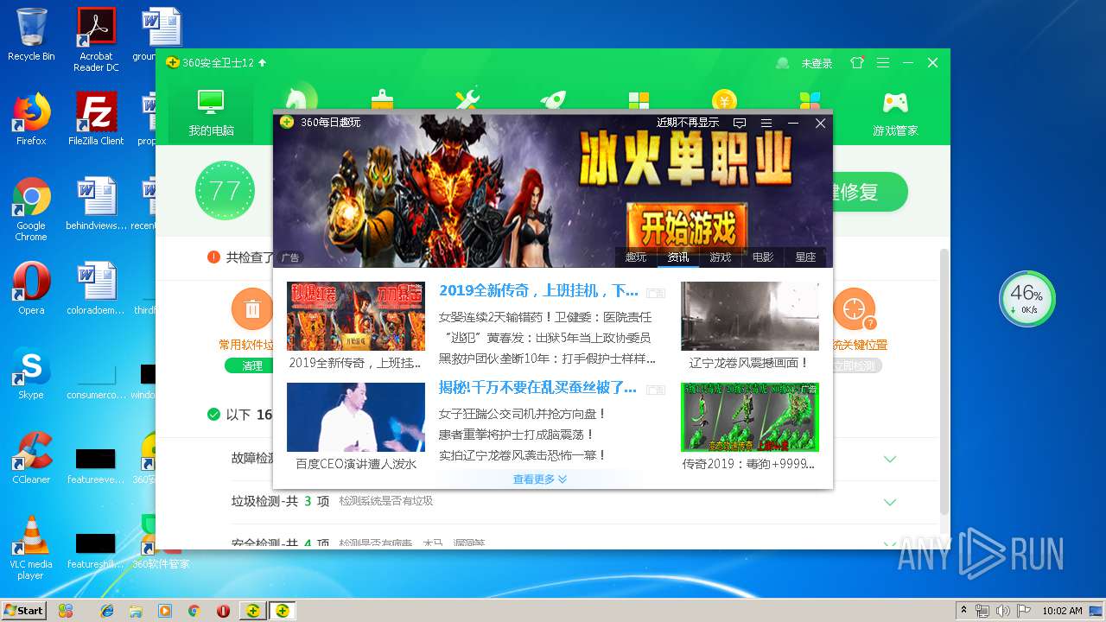Screen dimensions: 1106x622
Task: Show hidden system tray icons
Action: point(963,611)
